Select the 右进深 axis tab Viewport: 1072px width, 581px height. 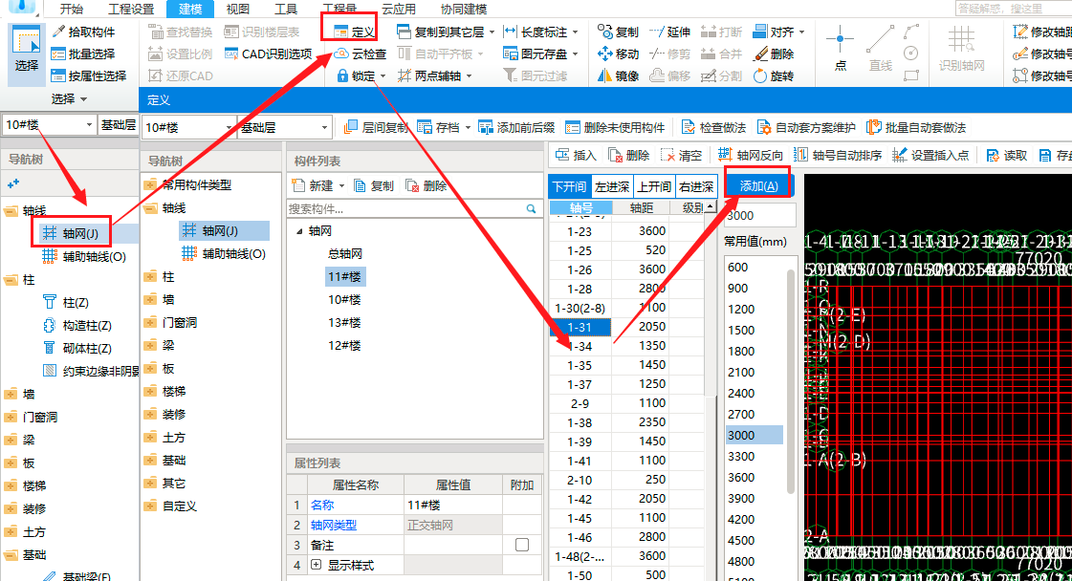[x=697, y=186]
